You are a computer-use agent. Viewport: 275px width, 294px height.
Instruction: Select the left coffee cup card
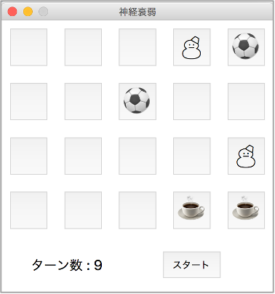[191, 210]
